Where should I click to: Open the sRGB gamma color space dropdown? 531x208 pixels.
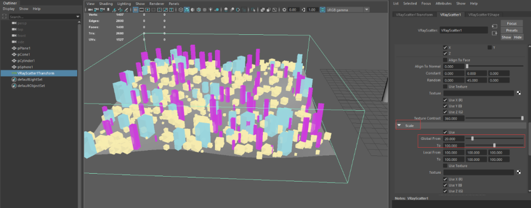pos(366,10)
